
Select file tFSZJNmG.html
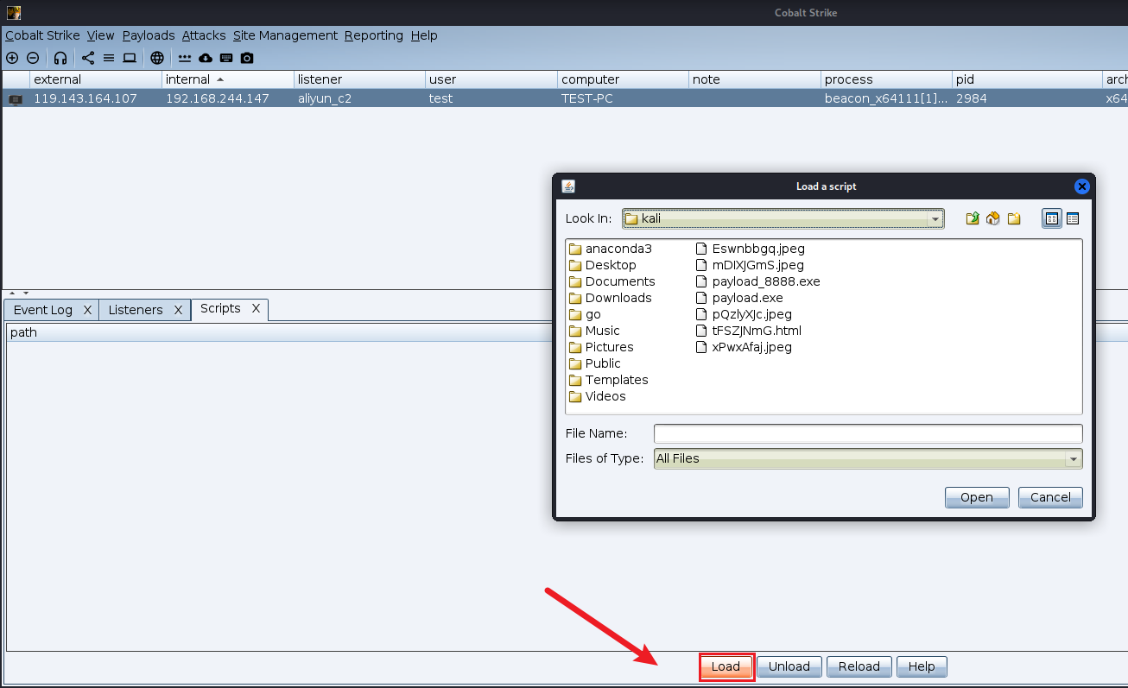click(749, 331)
